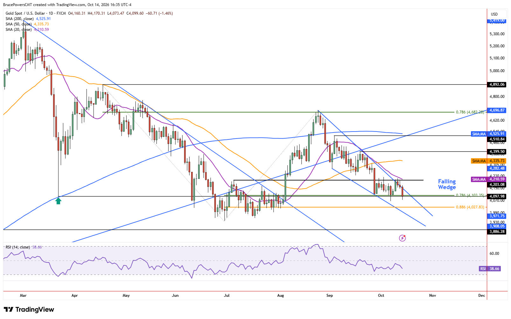This screenshot has width=511, height=319.
Task: Click the 60.00 level on the RSI axis
Action: point(494,254)
